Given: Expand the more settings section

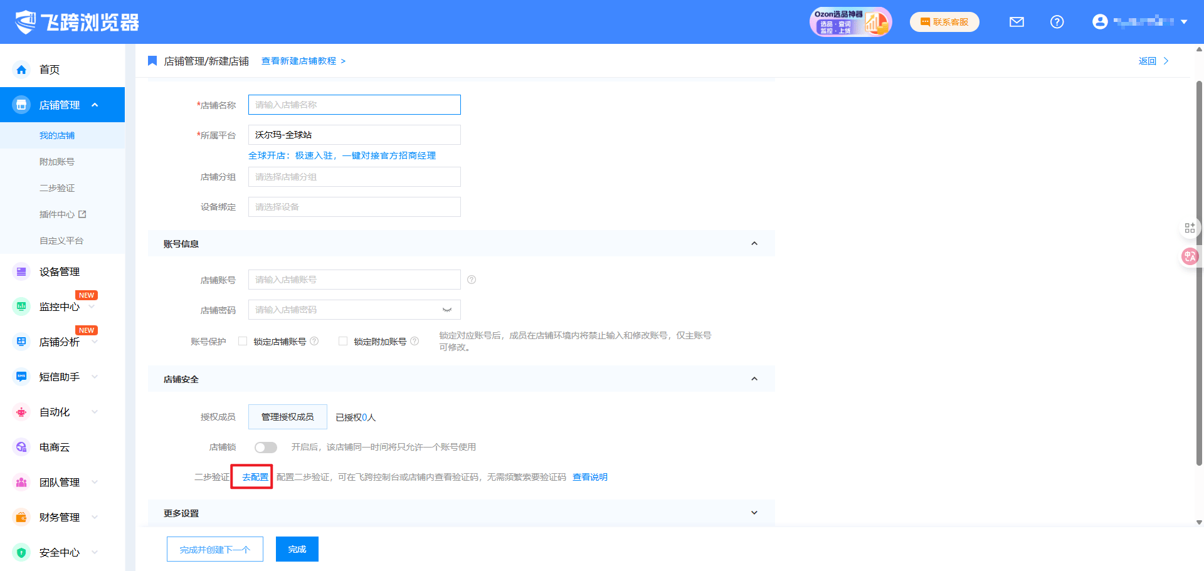Looking at the screenshot, I should pyautogui.click(x=754, y=513).
